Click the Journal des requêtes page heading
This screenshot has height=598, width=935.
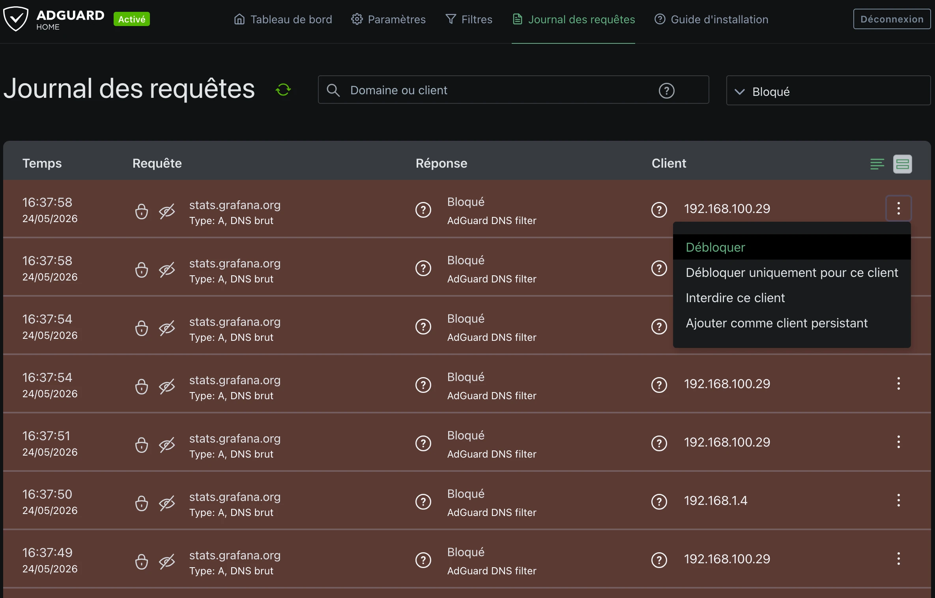(x=129, y=88)
